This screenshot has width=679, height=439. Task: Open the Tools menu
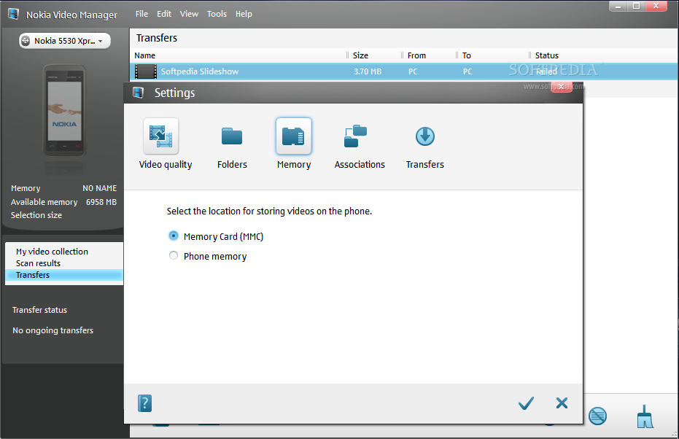pyautogui.click(x=217, y=14)
